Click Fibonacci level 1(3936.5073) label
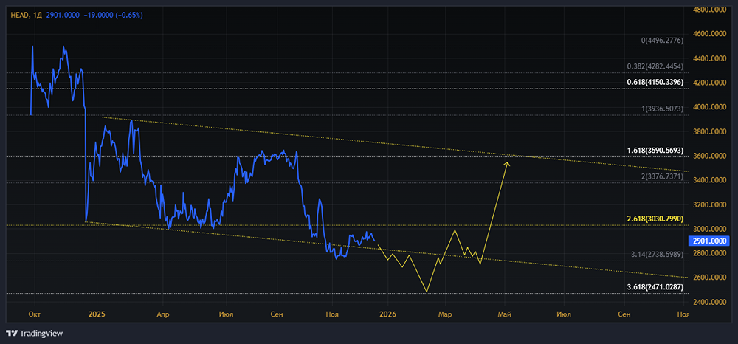738x344 pixels. click(x=662, y=109)
